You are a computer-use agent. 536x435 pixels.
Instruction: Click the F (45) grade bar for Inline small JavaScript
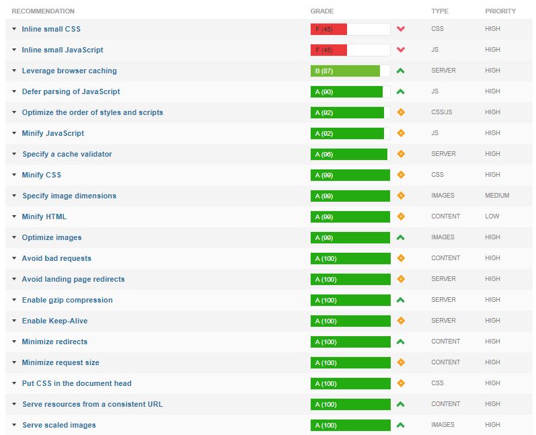click(x=350, y=50)
